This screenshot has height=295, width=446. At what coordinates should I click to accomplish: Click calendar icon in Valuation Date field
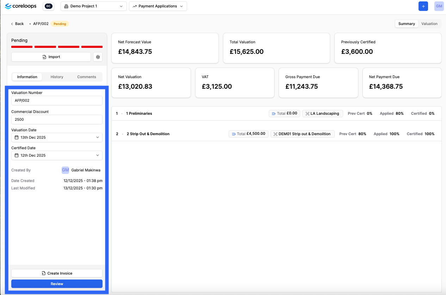tap(17, 137)
